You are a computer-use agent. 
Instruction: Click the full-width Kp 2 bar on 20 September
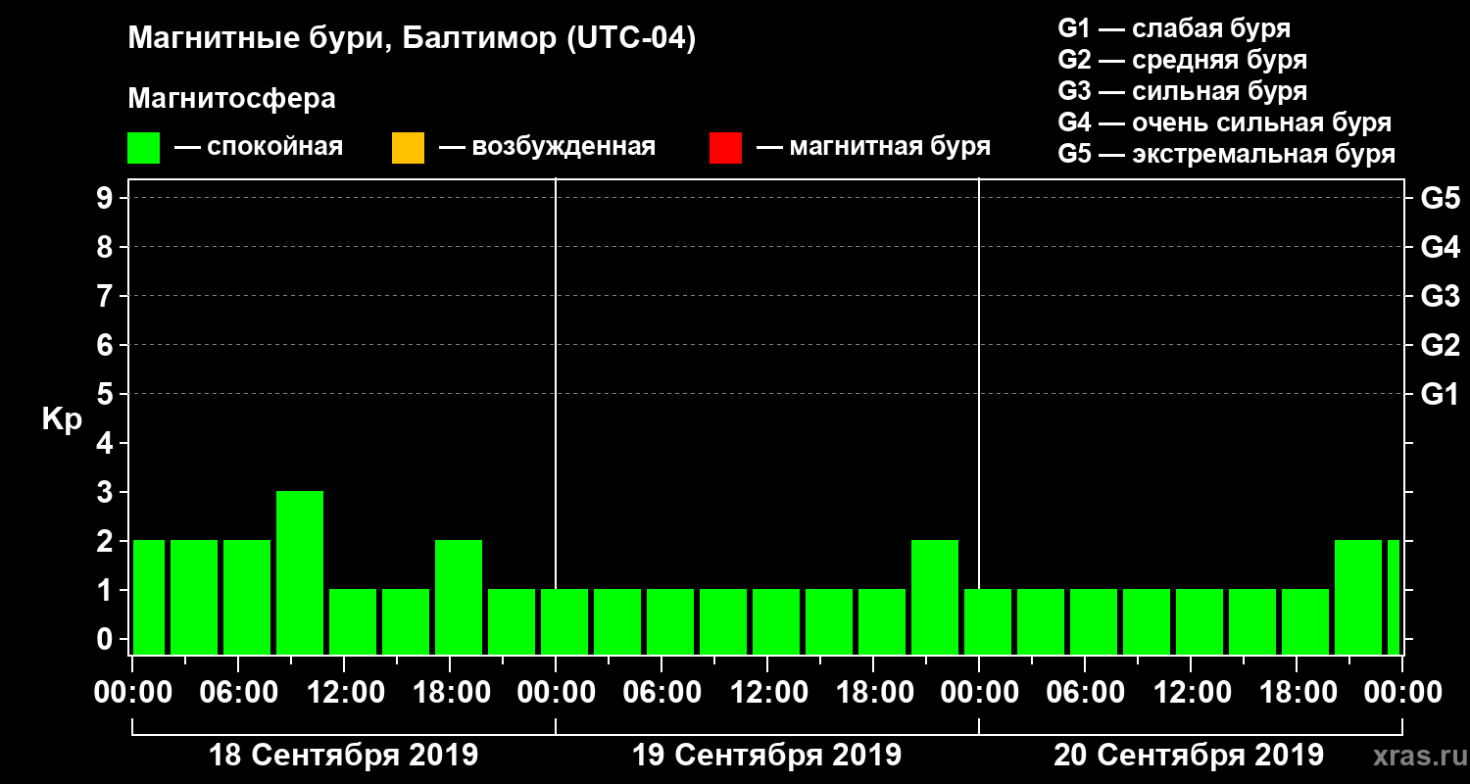pos(1358,597)
